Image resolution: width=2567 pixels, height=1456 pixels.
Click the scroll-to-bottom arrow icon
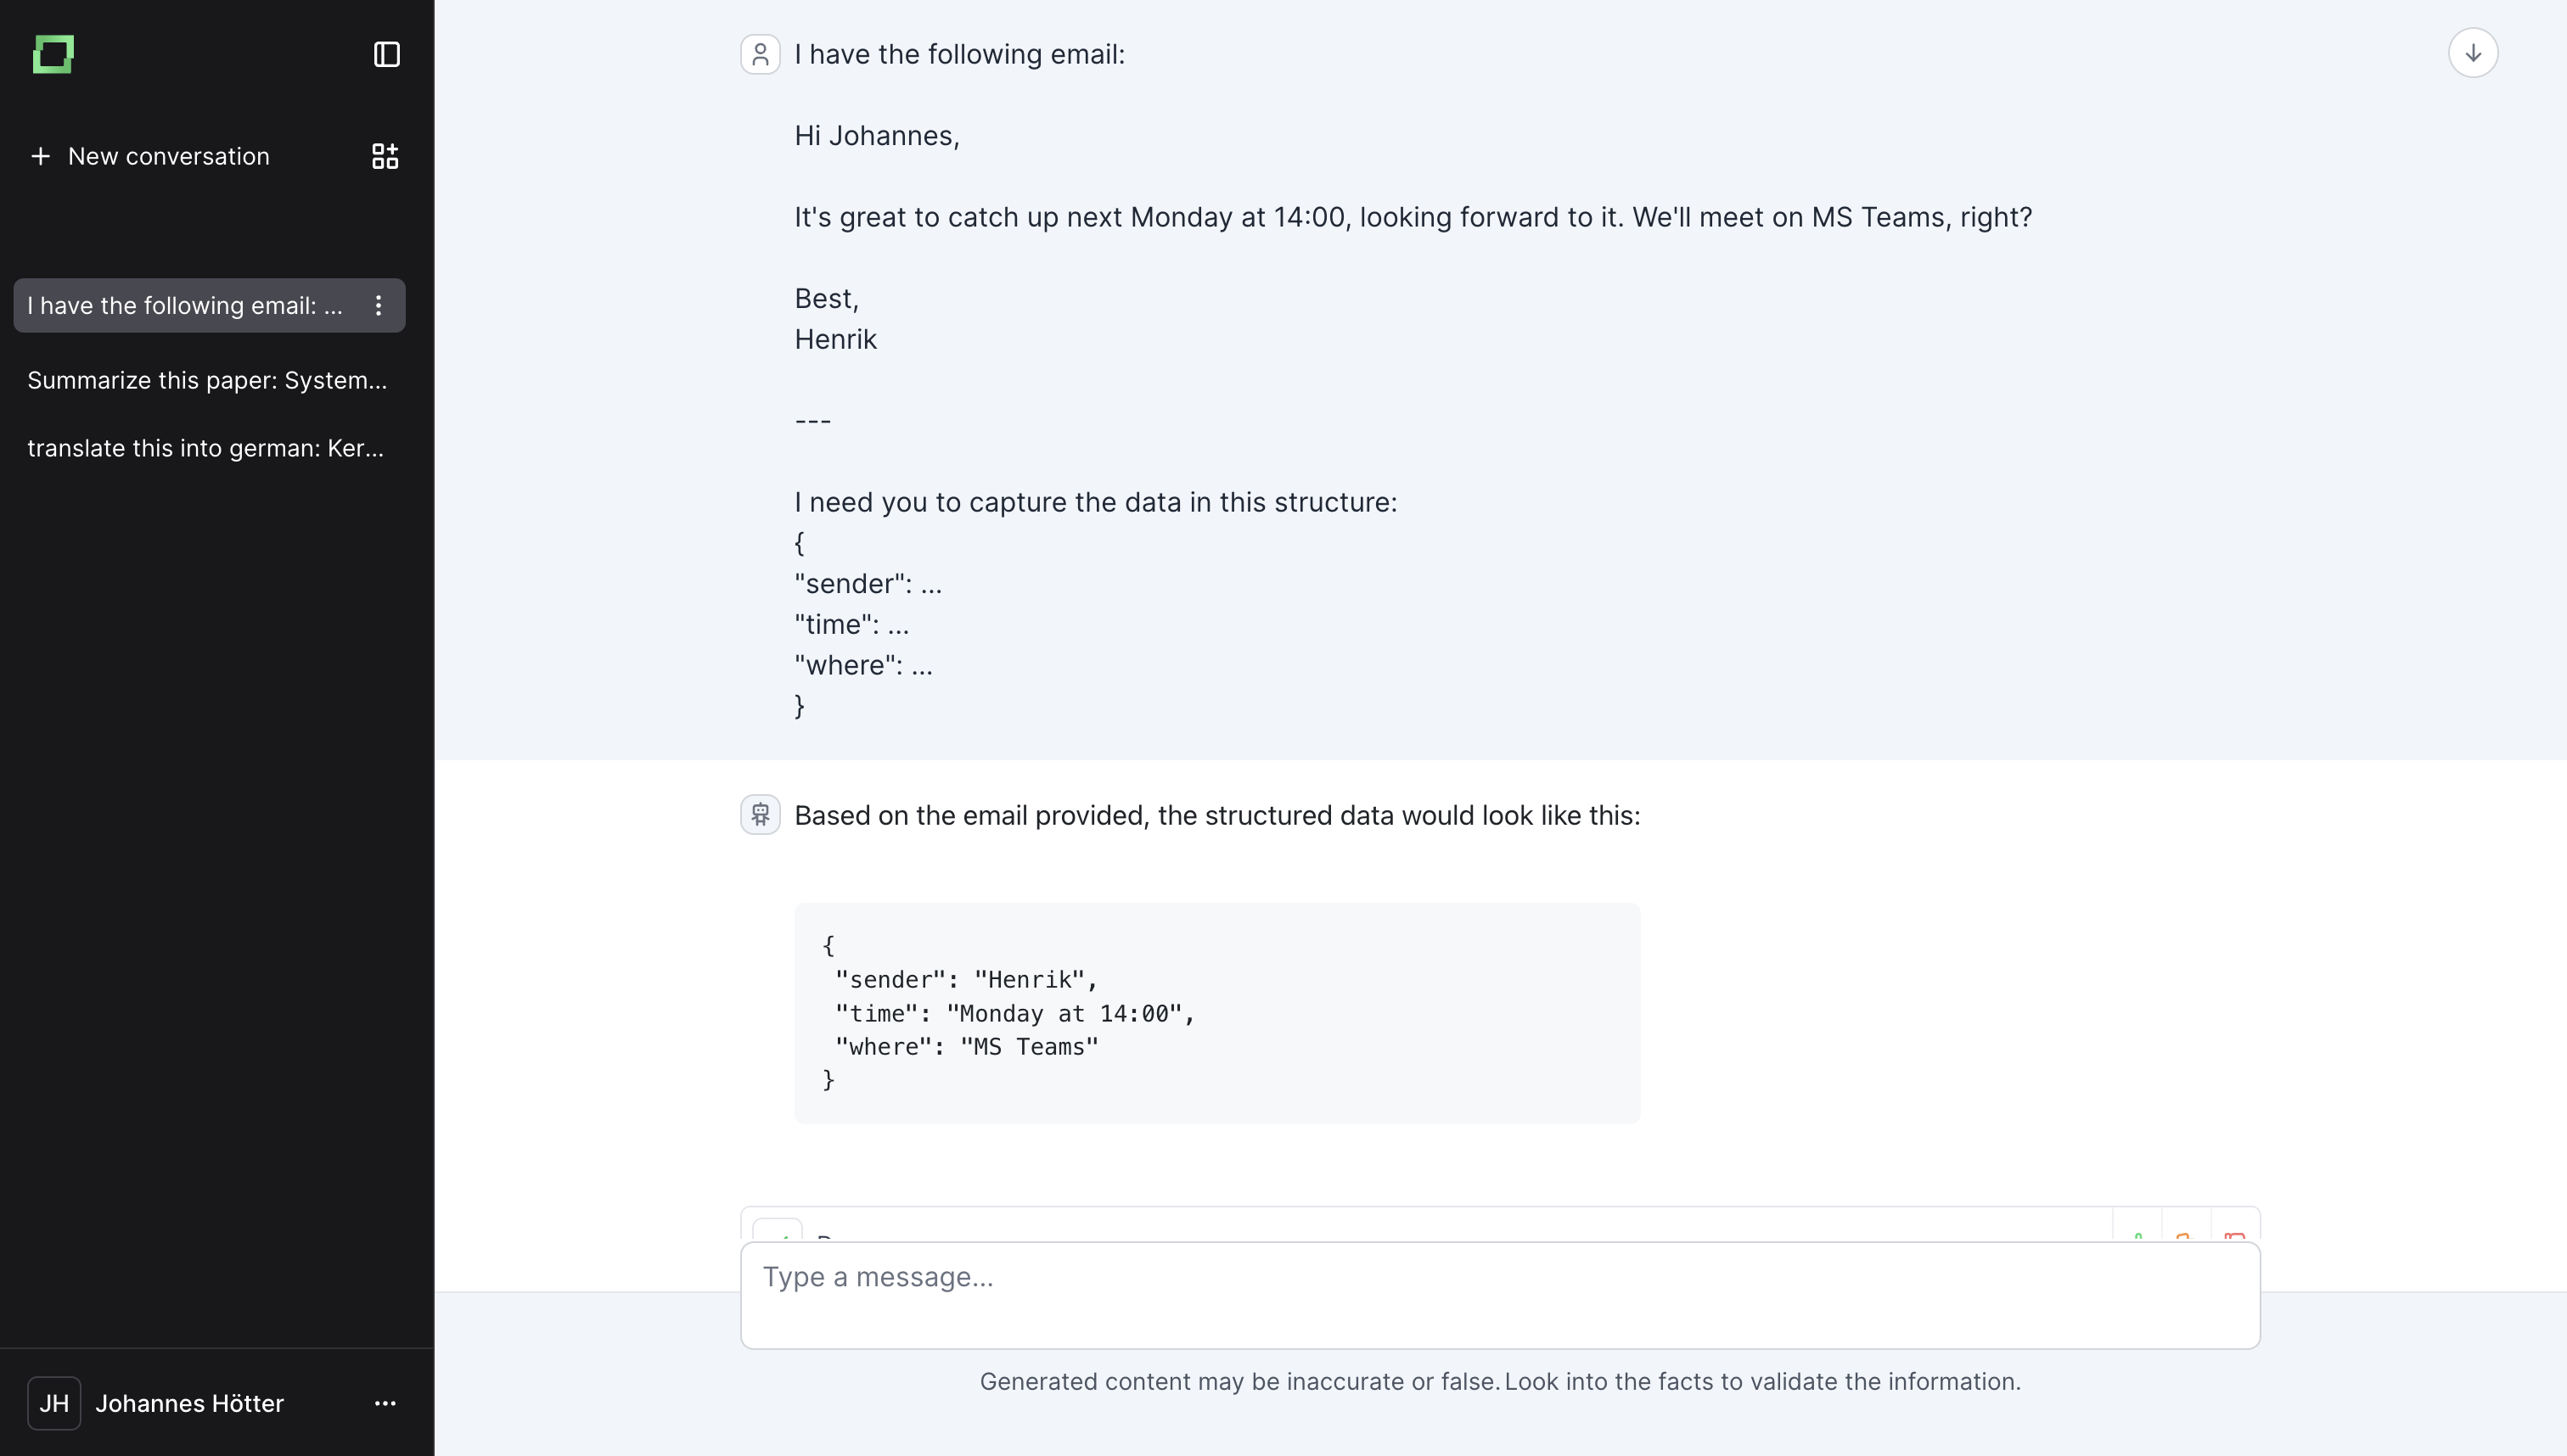coord(2473,52)
